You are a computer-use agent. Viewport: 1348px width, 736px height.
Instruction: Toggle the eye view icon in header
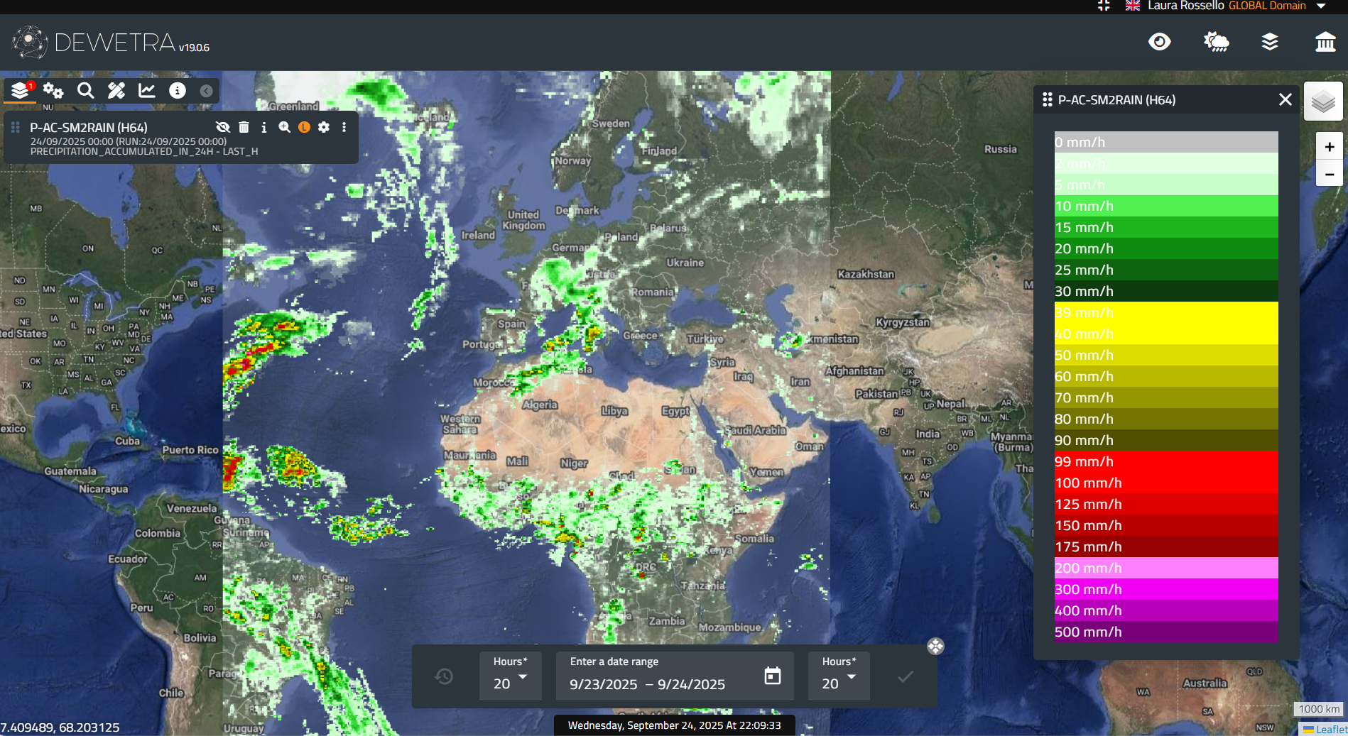1159,42
